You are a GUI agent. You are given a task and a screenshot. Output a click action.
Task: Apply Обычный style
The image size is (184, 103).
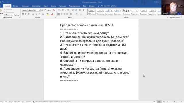[x=92, y=12]
